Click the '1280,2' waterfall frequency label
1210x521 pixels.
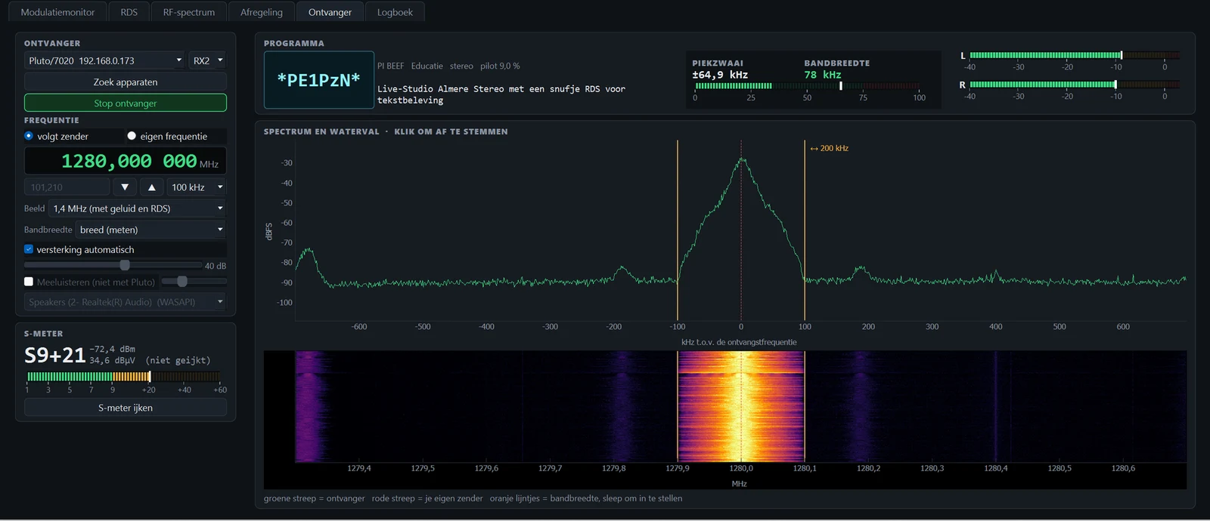[x=868, y=468]
